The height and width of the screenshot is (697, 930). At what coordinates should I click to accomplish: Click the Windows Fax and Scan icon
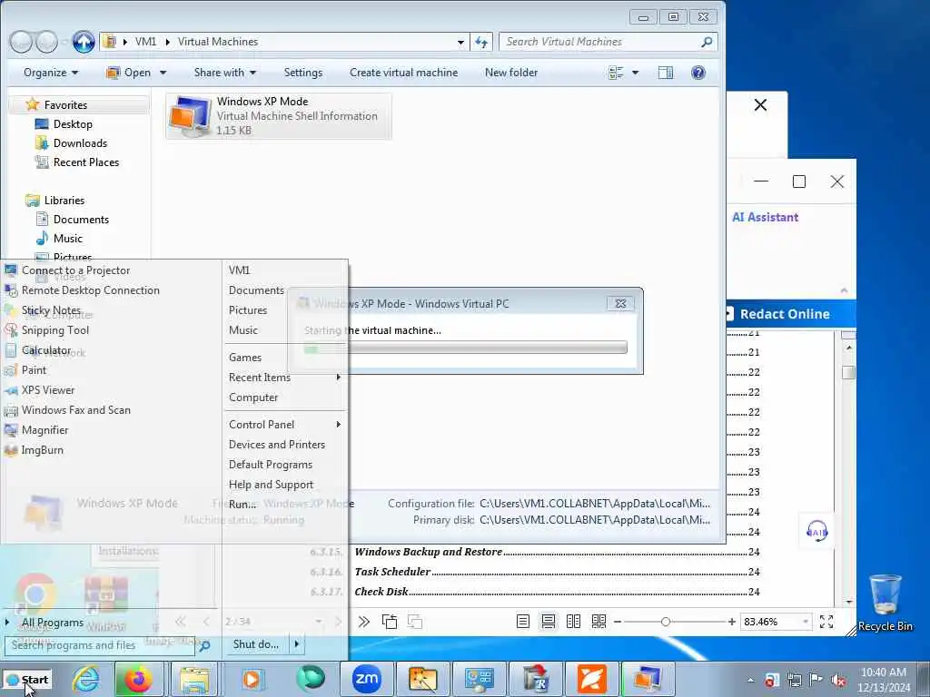point(11,410)
